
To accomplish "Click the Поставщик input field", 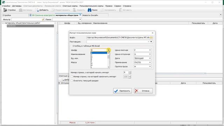I will click(117, 42).
